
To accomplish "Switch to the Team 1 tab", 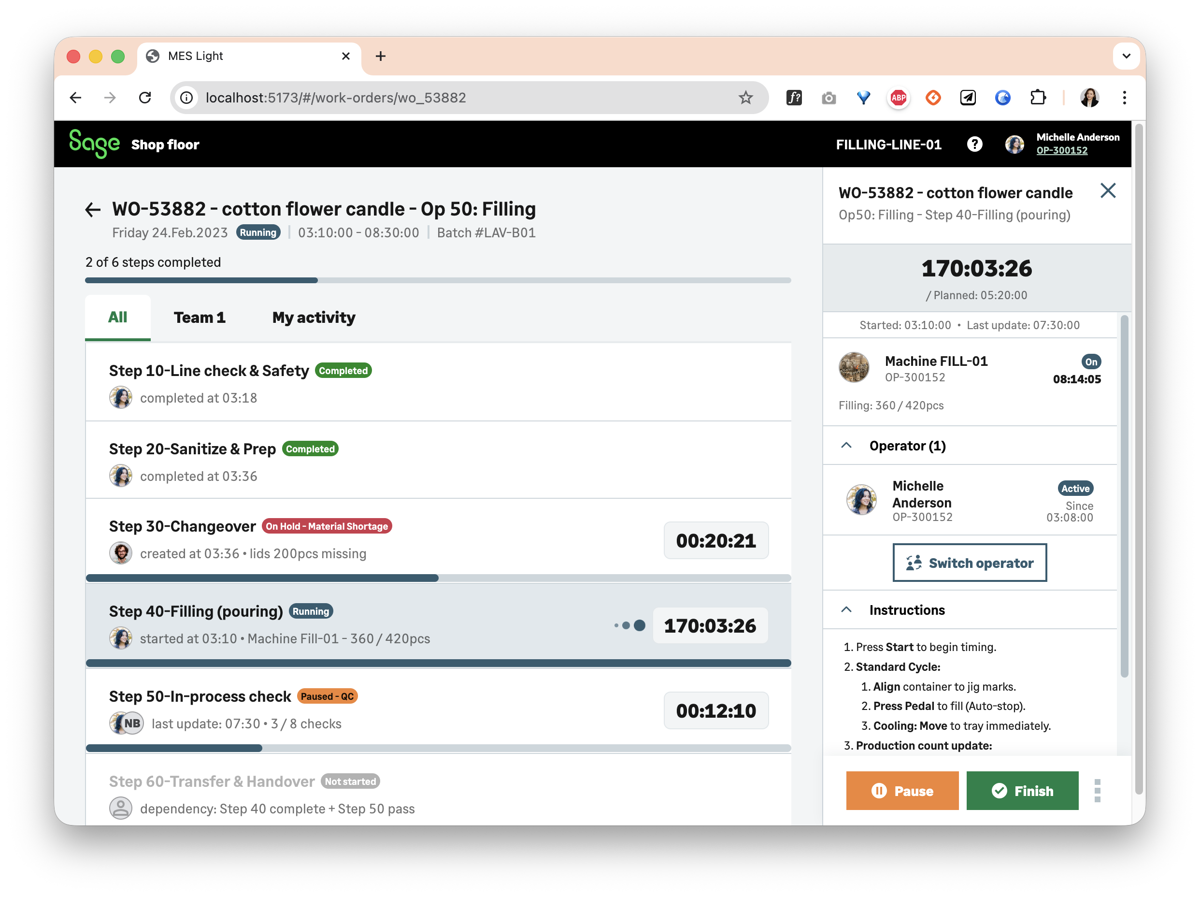I will [199, 318].
